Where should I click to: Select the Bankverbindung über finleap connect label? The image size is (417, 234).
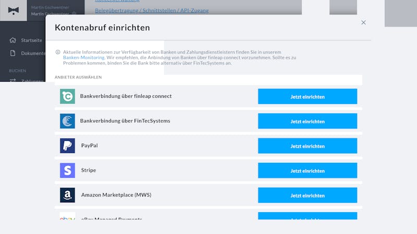click(x=126, y=96)
